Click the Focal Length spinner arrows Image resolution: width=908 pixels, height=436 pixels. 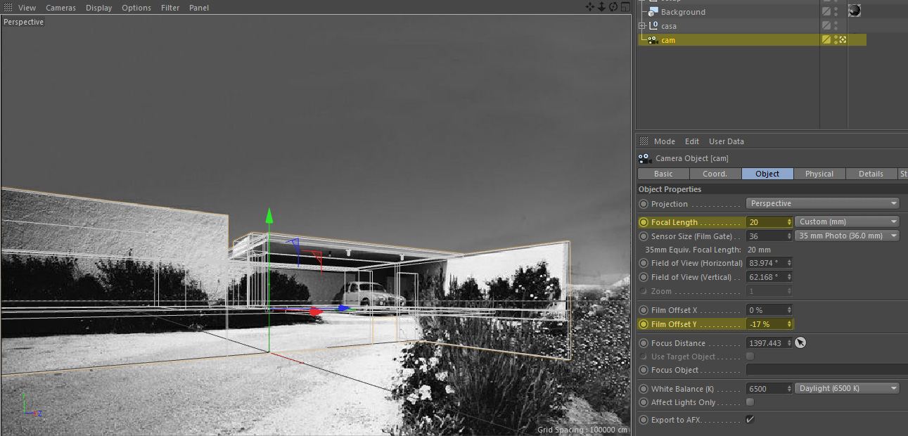[x=790, y=222]
